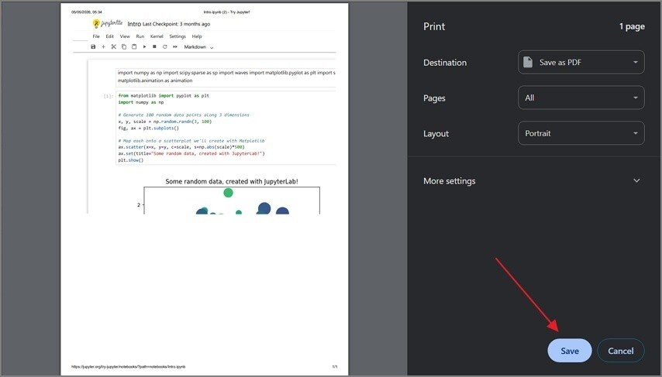Click the '1 page' count label
Image resolution: width=662 pixels, height=377 pixels.
pos(632,26)
